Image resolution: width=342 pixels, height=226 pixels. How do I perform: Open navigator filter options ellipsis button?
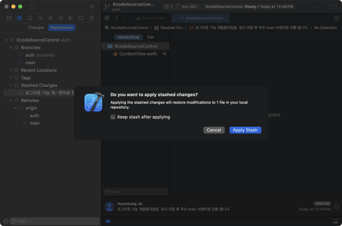tap(6, 221)
